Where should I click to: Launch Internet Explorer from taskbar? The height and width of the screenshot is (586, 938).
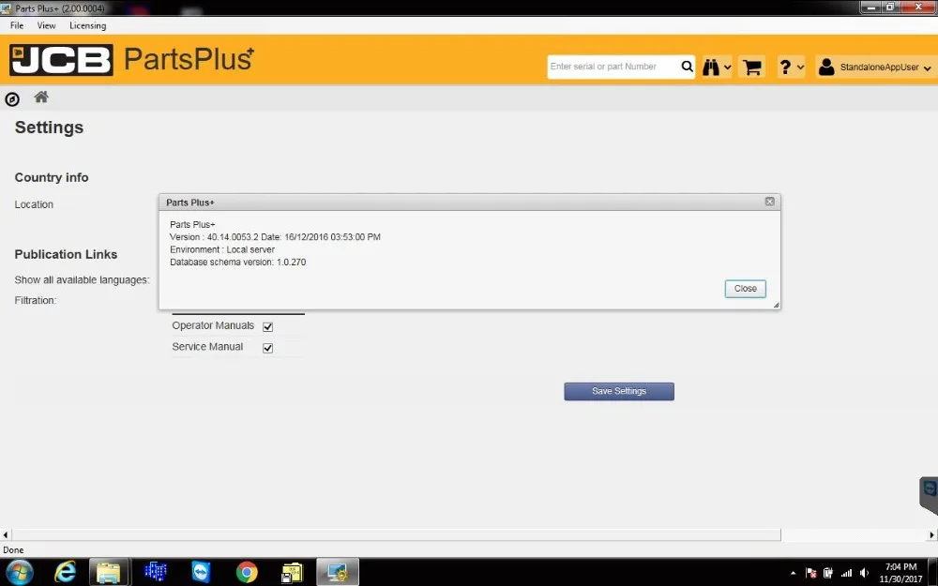[65, 572]
